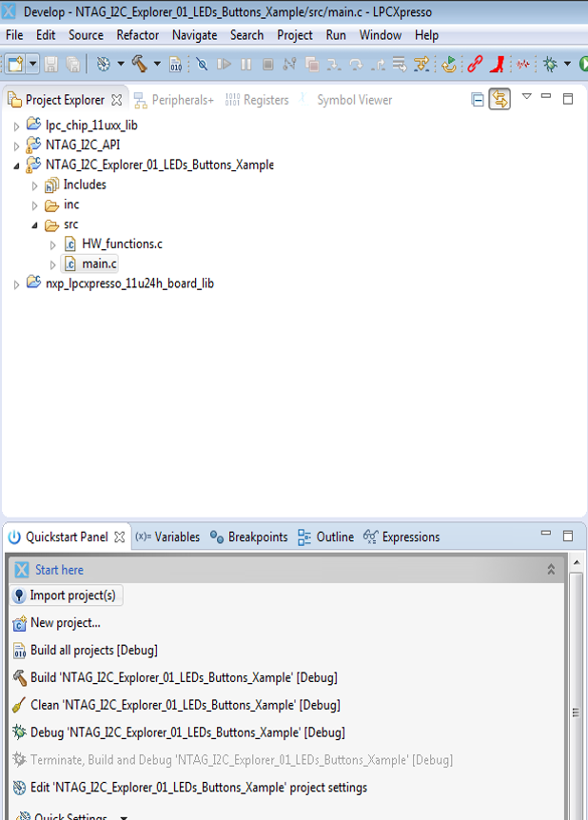This screenshot has width=588, height=820.
Task: Open the New wizard dropdown arrow
Action: [x=32, y=65]
